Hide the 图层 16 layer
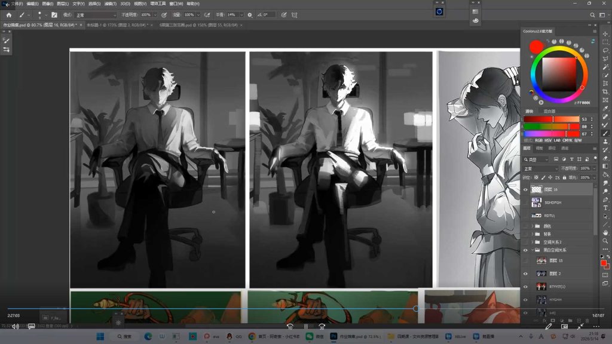Viewport: 612px width, 344px height. pyautogui.click(x=525, y=189)
